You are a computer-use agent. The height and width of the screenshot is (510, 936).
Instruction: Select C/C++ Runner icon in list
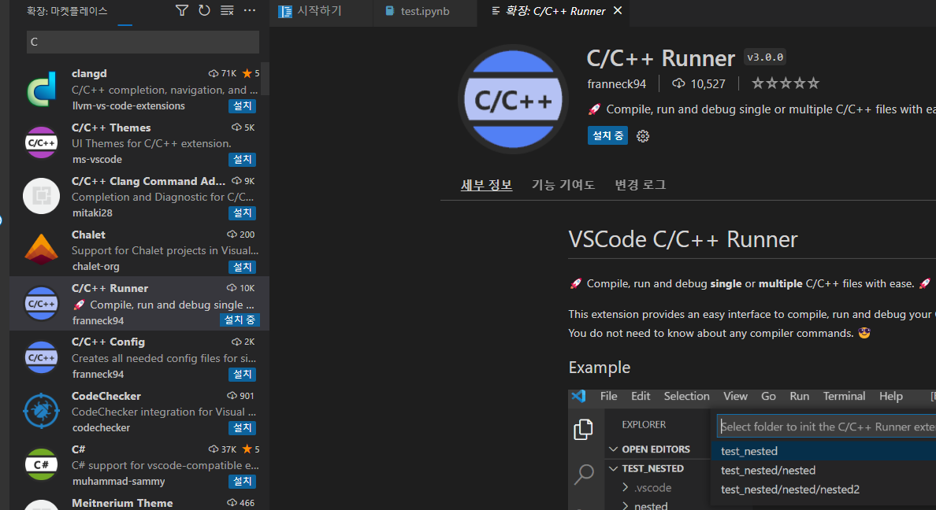[41, 304]
